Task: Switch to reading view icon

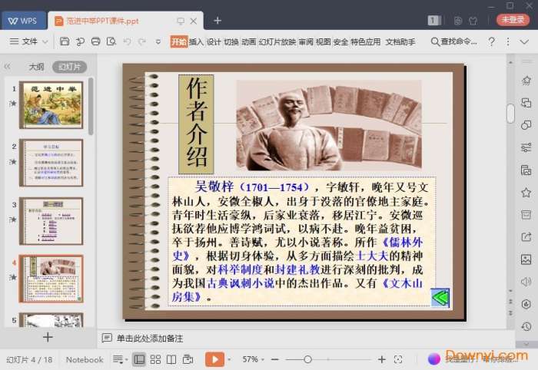Action: click(x=171, y=359)
